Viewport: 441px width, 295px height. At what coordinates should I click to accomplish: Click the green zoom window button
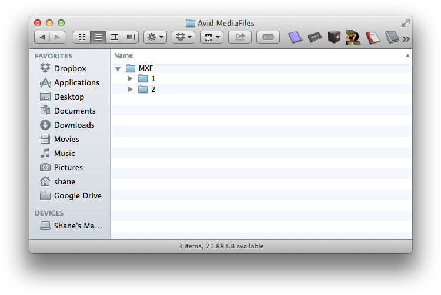61,23
